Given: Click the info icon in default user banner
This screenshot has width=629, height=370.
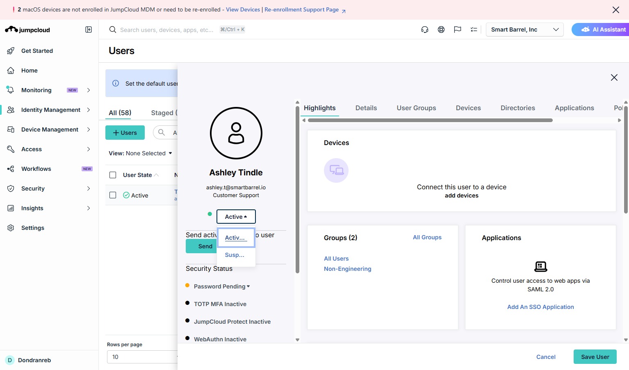Looking at the screenshot, I should [x=116, y=83].
